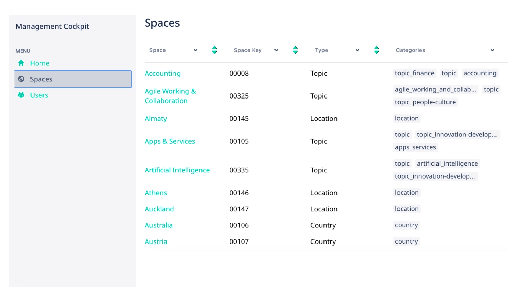Click the topic_finance category tag
The width and height of the screenshot is (514, 301).
pos(415,73)
